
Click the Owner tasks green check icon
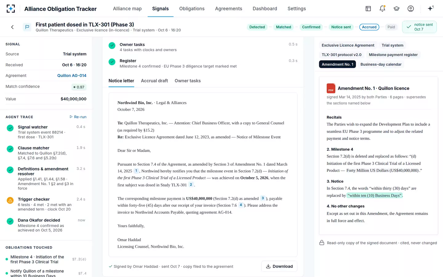point(112,46)
